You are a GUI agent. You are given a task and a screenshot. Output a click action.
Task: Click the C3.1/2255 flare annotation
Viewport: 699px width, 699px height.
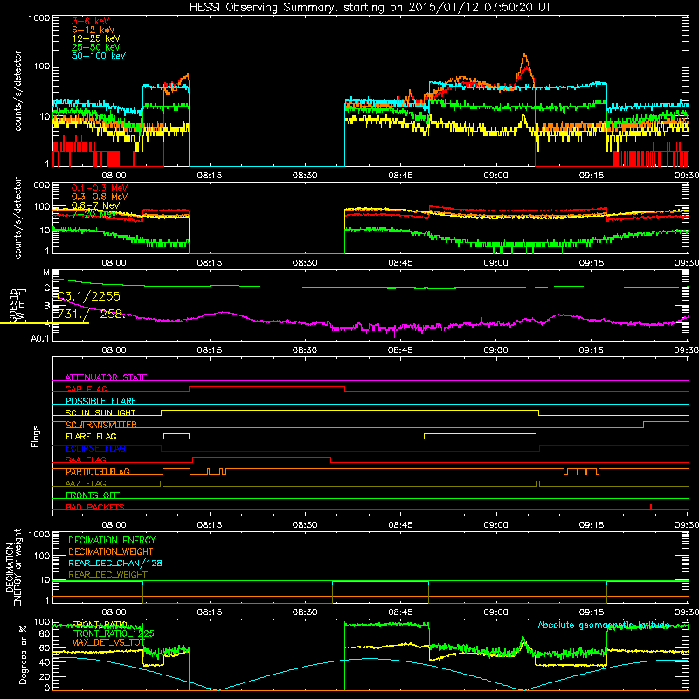coord(89,296)
